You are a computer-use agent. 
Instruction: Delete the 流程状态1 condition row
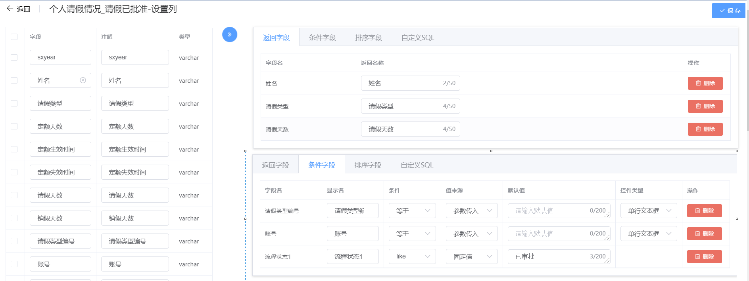pos(704,257)
